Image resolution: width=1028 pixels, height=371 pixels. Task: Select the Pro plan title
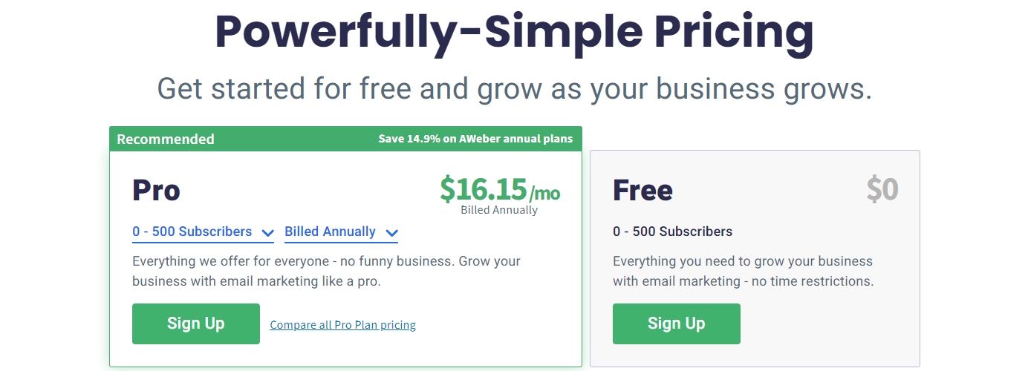click(x=156, y=191)
